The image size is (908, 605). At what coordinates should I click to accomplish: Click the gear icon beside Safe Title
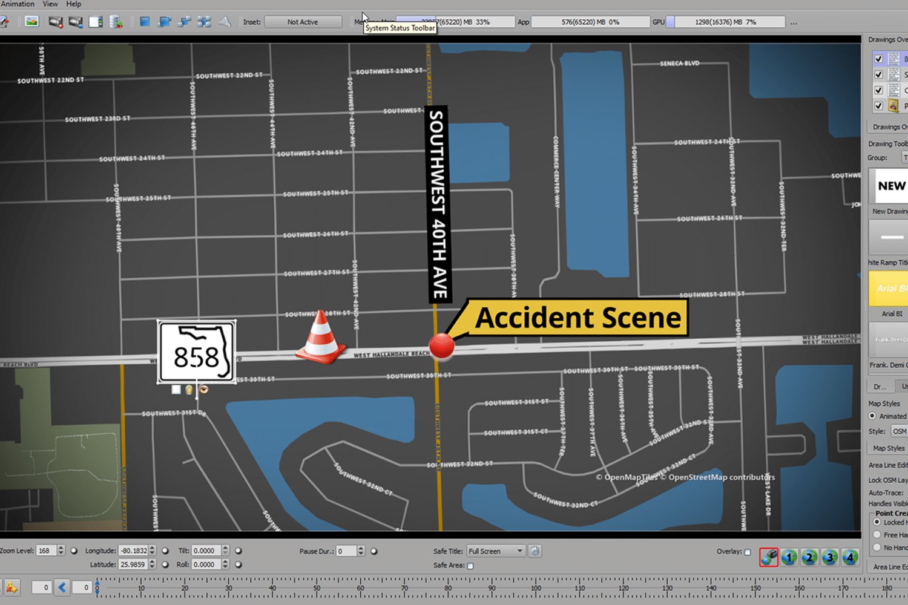[535, 551]
